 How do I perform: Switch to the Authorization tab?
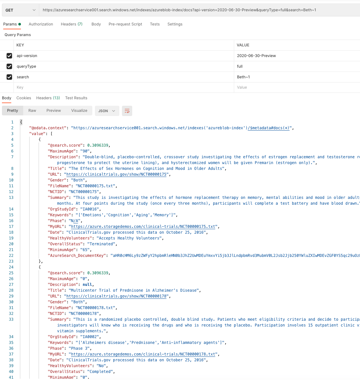[41, 24]
